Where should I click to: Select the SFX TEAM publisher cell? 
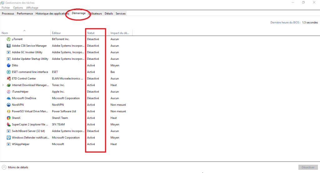(x=58, y=125)
